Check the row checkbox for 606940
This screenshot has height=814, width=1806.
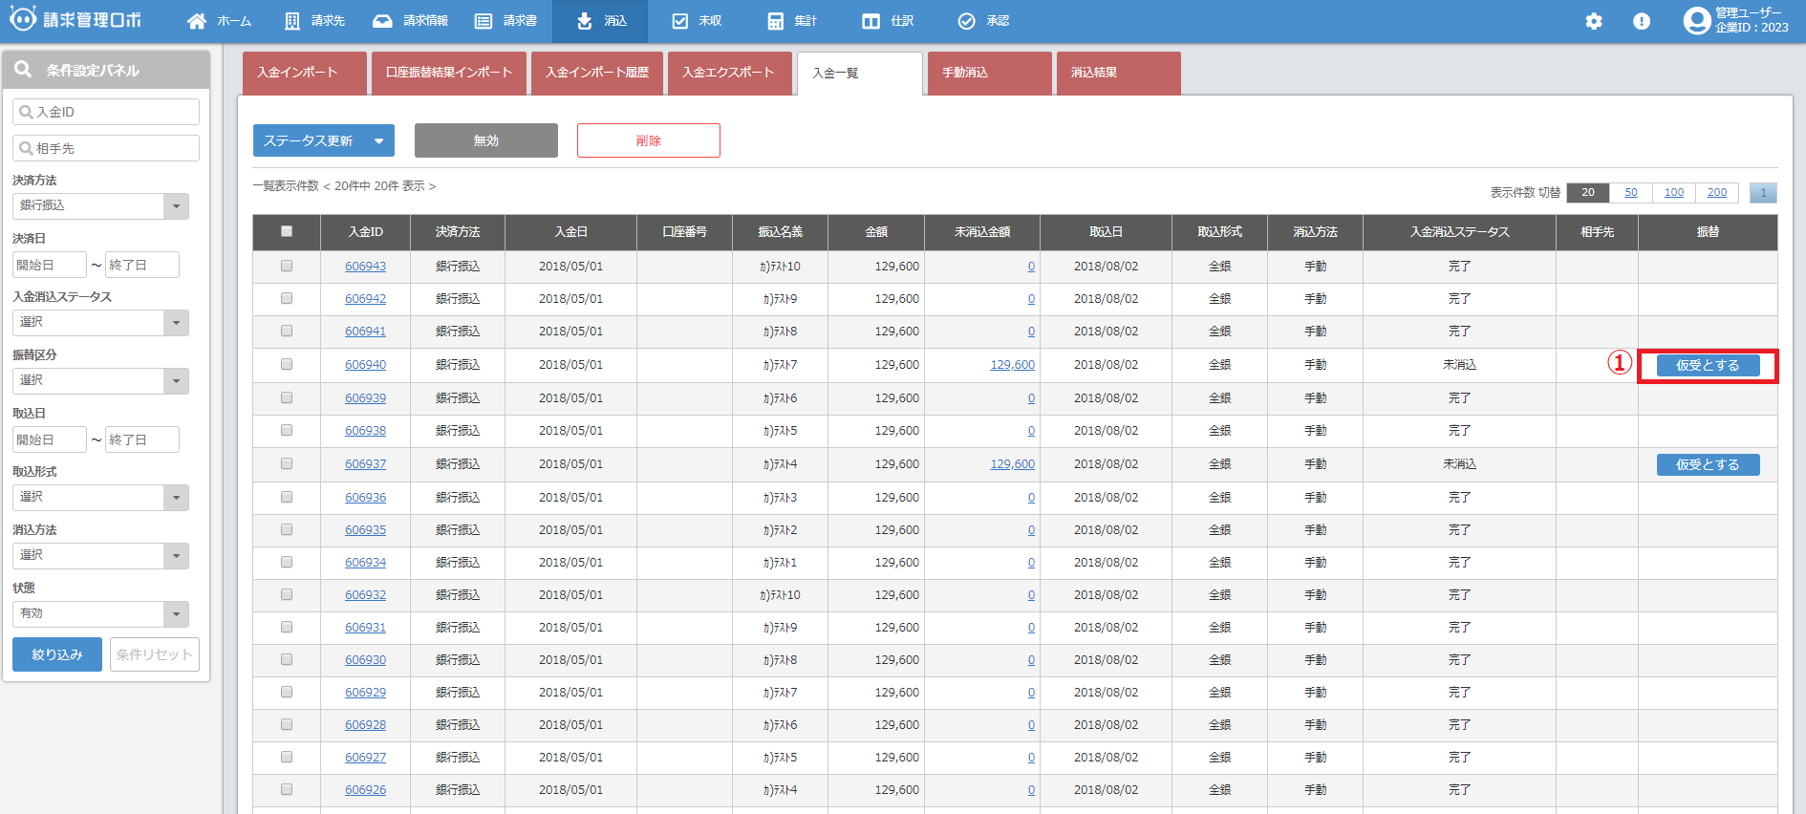[287, 365]
